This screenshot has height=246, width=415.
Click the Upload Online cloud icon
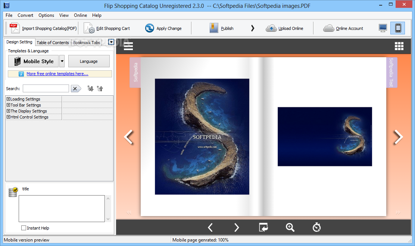[x=271, y=28]
